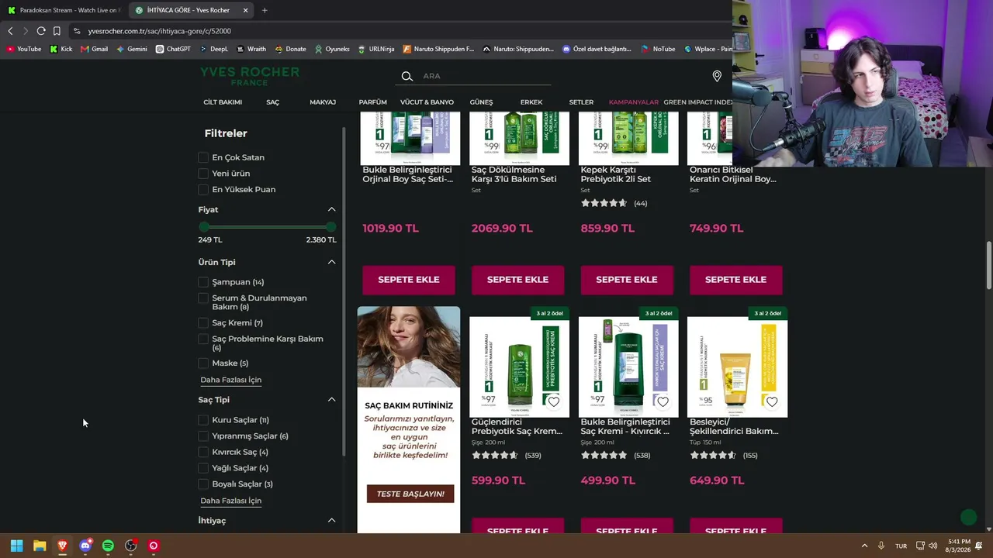Favorite the Bukle Belirginleştirici Saç Kremi product
Viewport: 993px width, 558px height.
pyautogui.click(x=663, y=401)
